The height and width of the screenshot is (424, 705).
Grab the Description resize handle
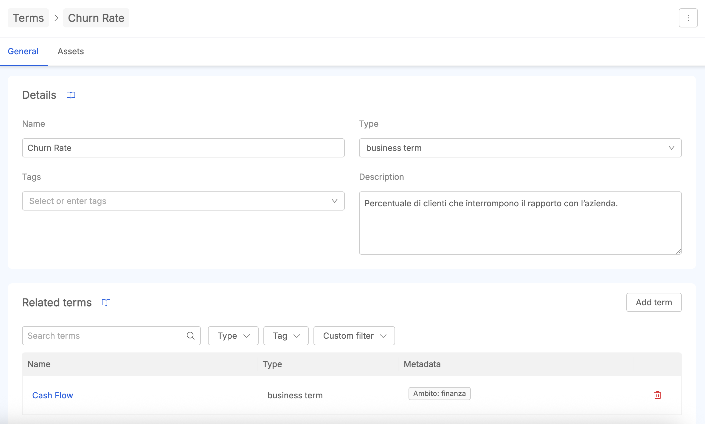(x=678, y=251)
